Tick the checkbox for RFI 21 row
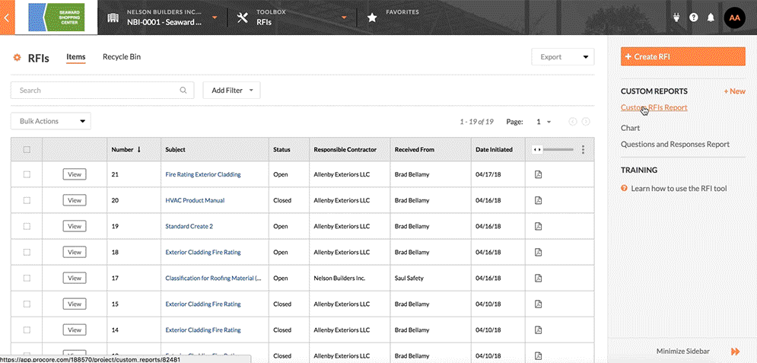The height and width of the screenshot is (363, 757). click(27, 174)
